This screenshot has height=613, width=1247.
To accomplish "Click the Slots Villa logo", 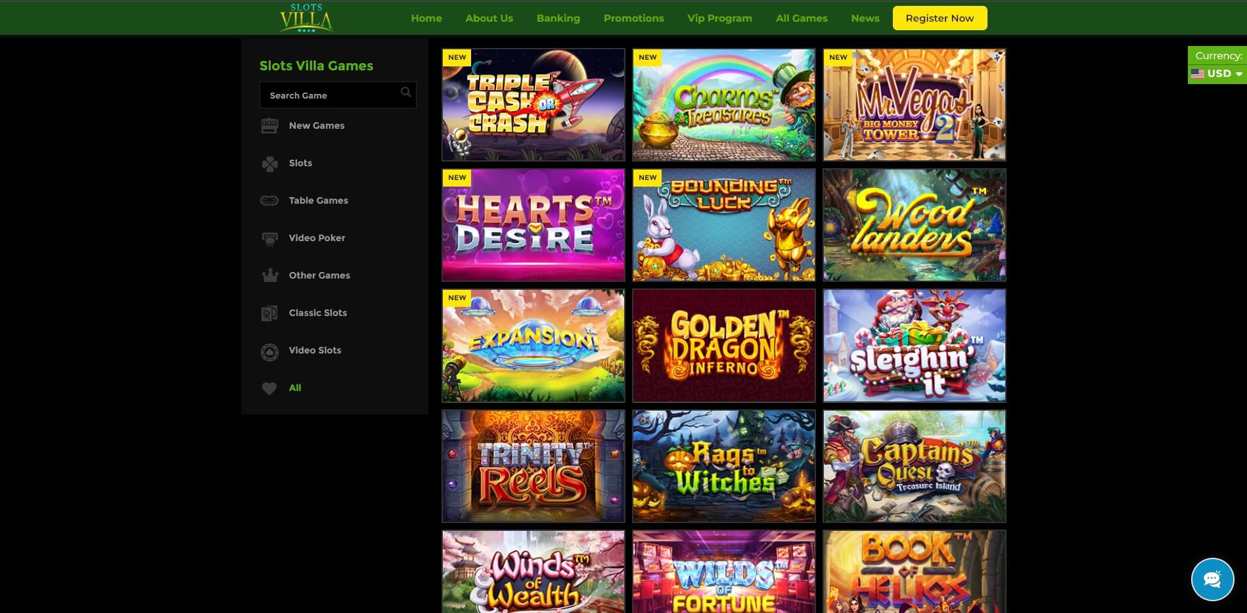I will pos(306,18).
